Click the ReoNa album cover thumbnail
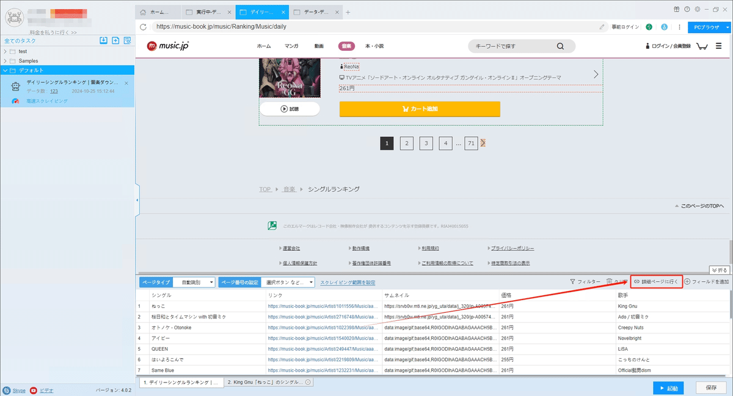The width and height of the screenshot is (733, 396). 290,77
